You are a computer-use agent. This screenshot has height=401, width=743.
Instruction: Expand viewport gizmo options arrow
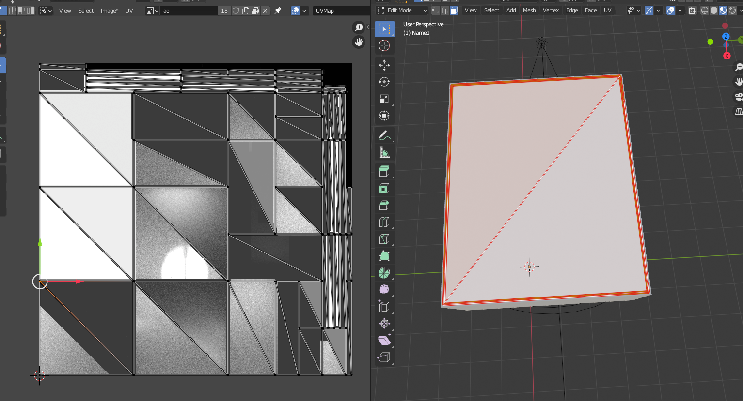click(x=658, y=10)
